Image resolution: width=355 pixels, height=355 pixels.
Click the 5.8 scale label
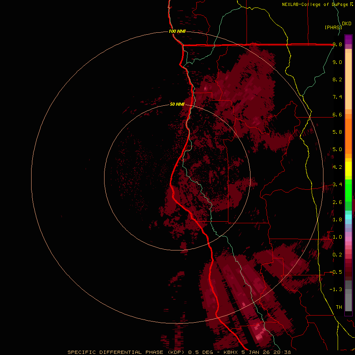[x=337, y=132]
